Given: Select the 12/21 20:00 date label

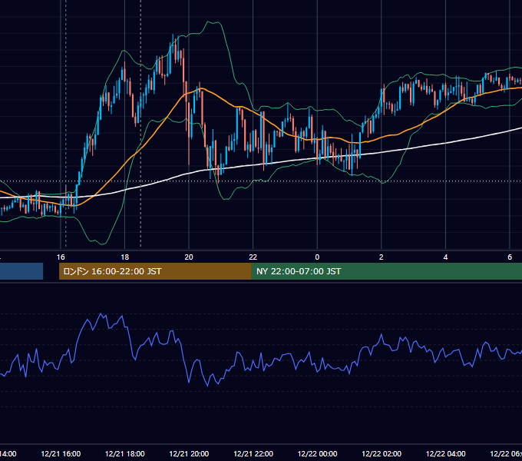Looking at the screenshot, I should (189, 453).
